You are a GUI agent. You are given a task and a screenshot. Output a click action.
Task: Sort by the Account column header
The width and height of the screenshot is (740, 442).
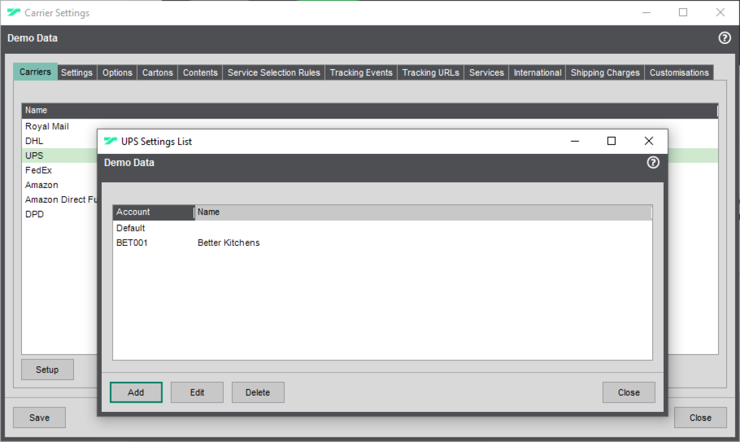pos(154,212)
